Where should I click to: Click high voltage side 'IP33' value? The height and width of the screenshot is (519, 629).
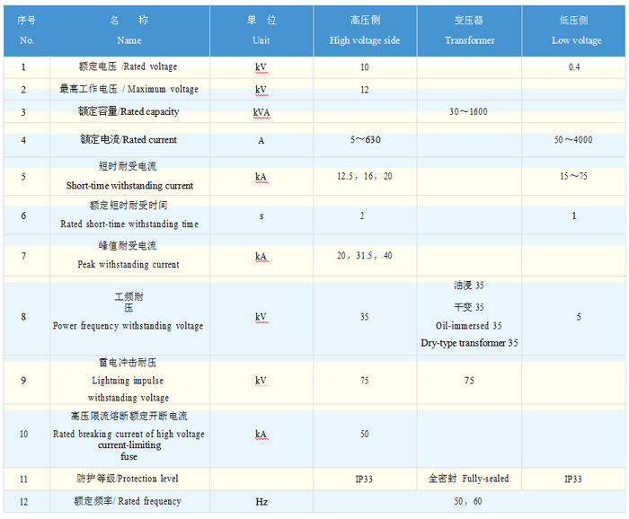pos(364,479)
